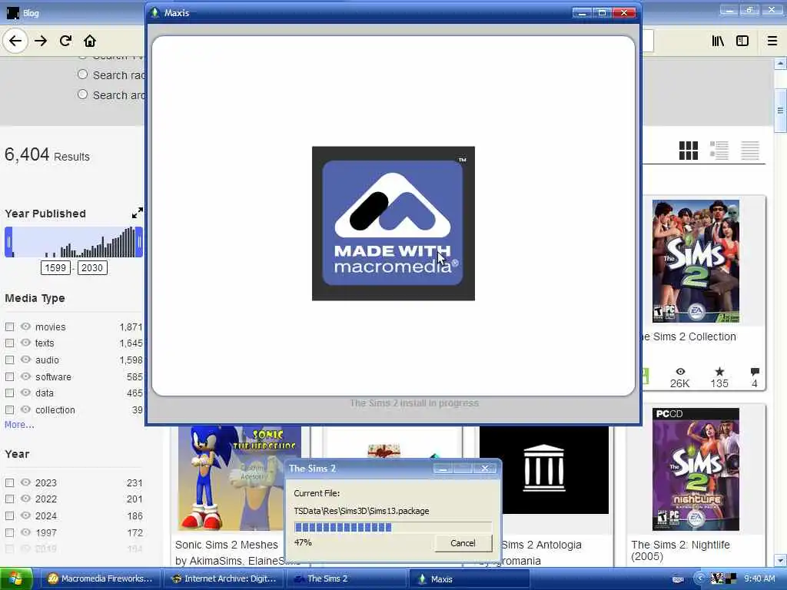This screenshot has width=787, height=590.
Task: Minimize the Sims 2 progress dialog
Action: [x=442, y=469]
